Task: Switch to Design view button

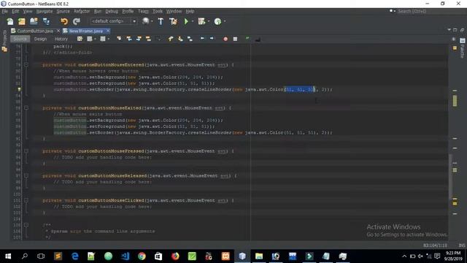Action: point(40,39)
